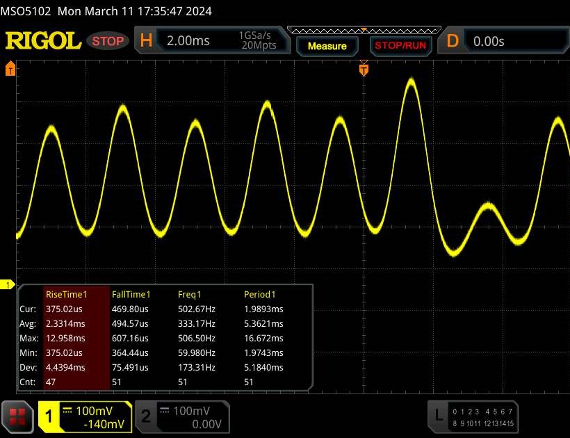Click the channel 2 DC coupling icon
This screenshot has height=438, width=570.
(x=164, y=411)
